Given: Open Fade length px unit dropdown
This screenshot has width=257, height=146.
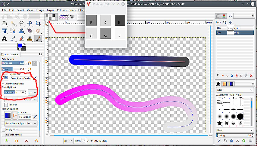Looking at the screenshot, I should (x=32, y=92).
